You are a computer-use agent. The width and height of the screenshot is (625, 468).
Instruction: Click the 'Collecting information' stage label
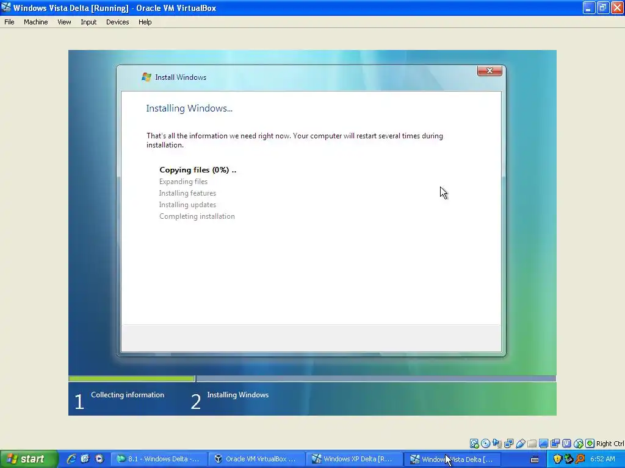click(x=128, y=395)
